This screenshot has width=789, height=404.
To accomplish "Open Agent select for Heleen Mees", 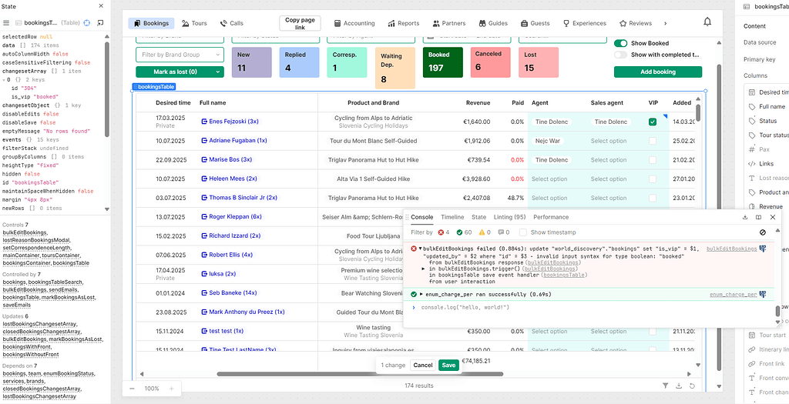I will (x=549, y=179).
